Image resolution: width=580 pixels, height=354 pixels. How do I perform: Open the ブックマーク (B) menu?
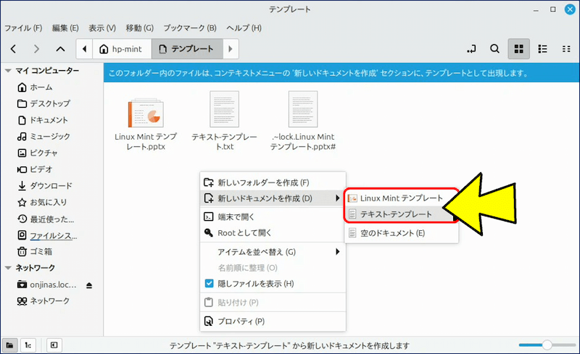point(190,28)
